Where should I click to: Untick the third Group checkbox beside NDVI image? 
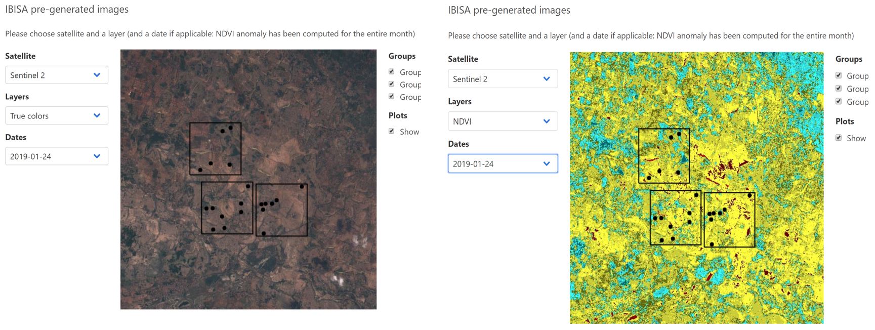coord(839,101)
